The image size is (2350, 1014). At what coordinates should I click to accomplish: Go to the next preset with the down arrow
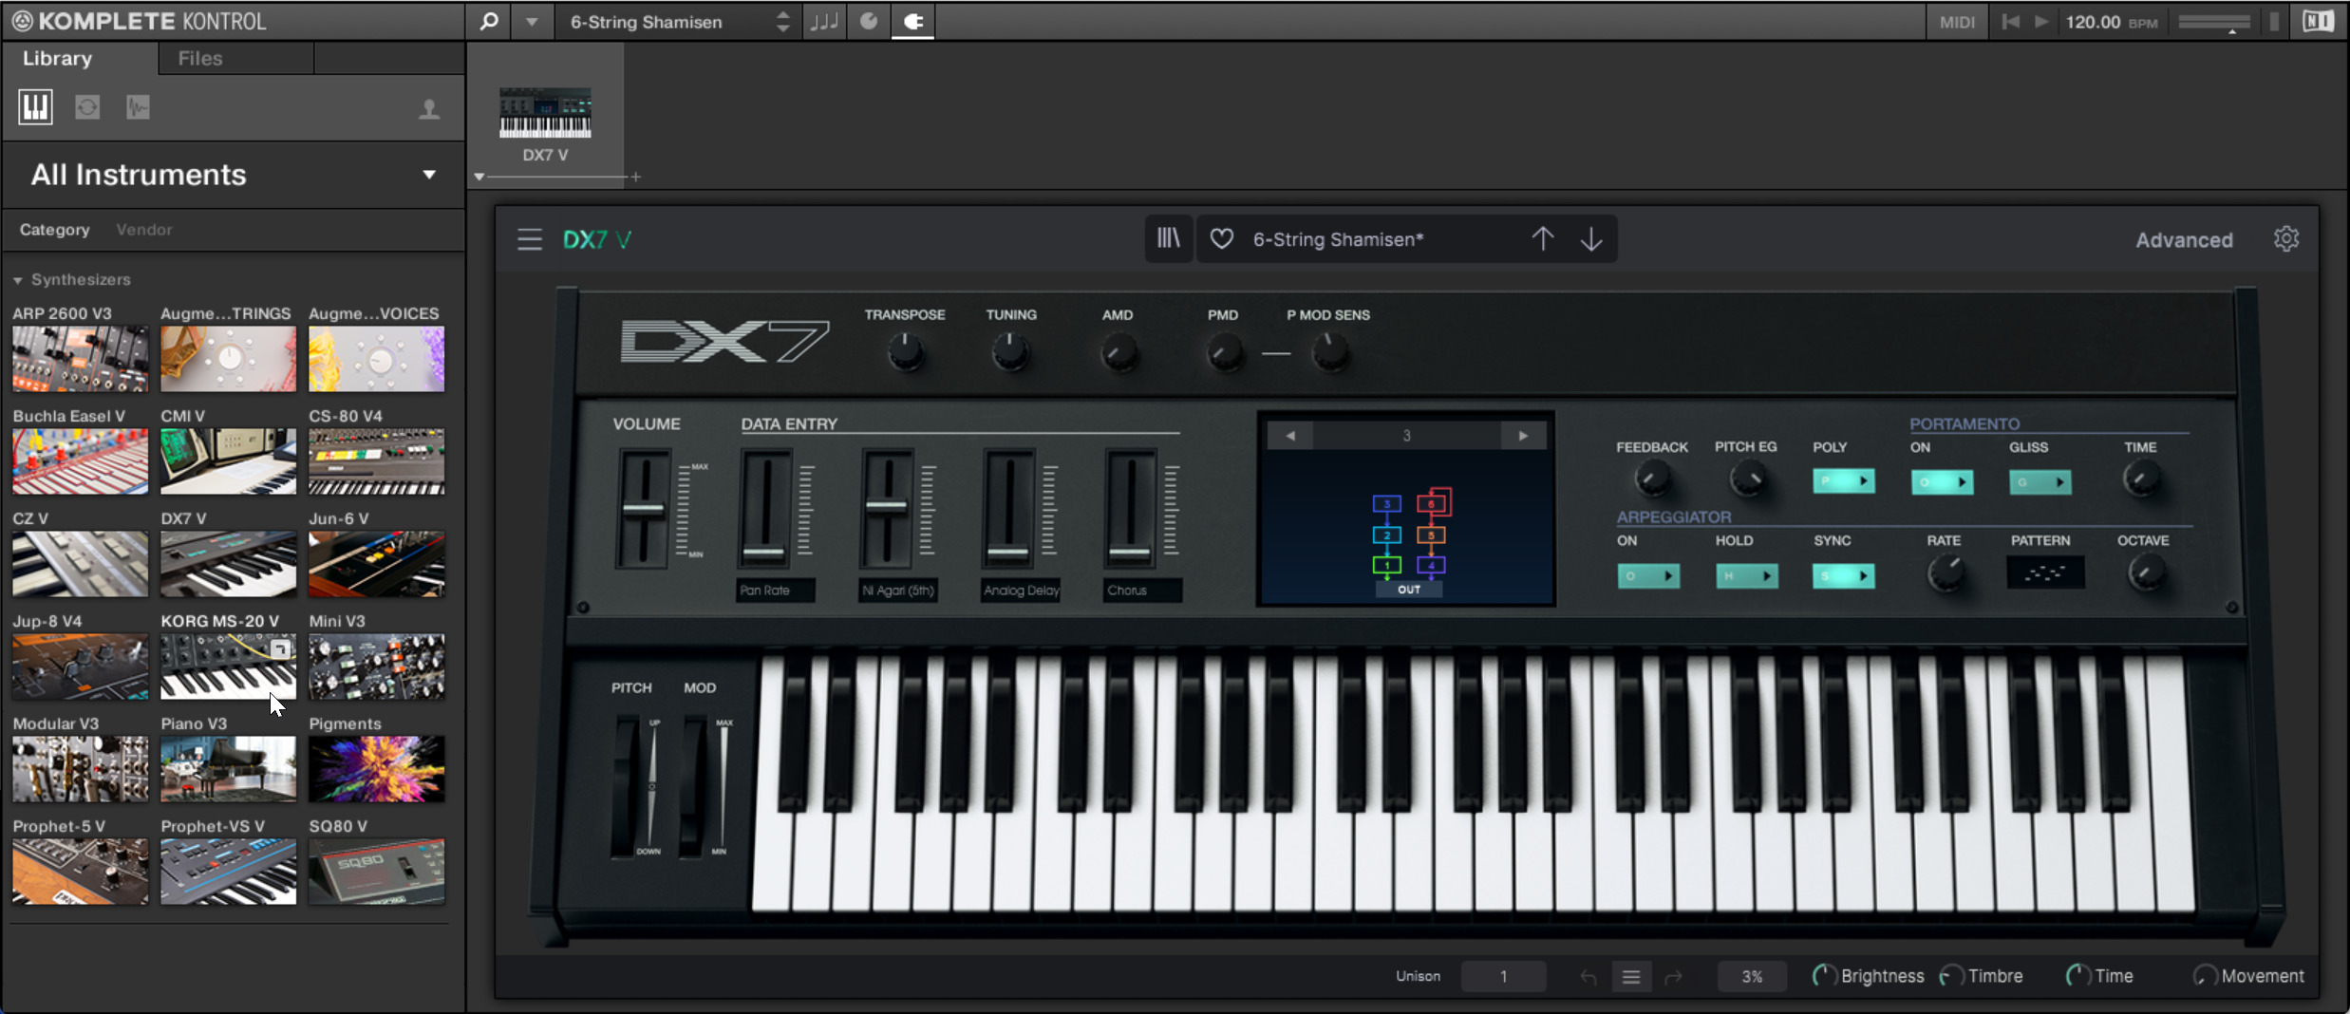click(1591, 239)
